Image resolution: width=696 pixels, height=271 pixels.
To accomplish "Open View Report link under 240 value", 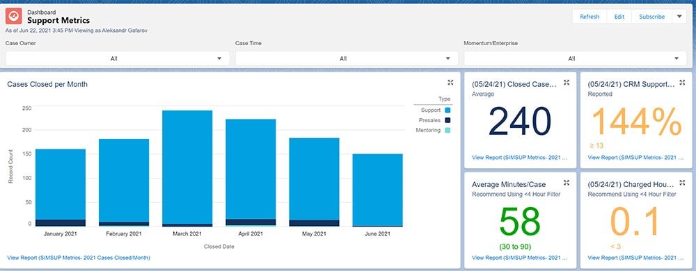I will (519, 157).
